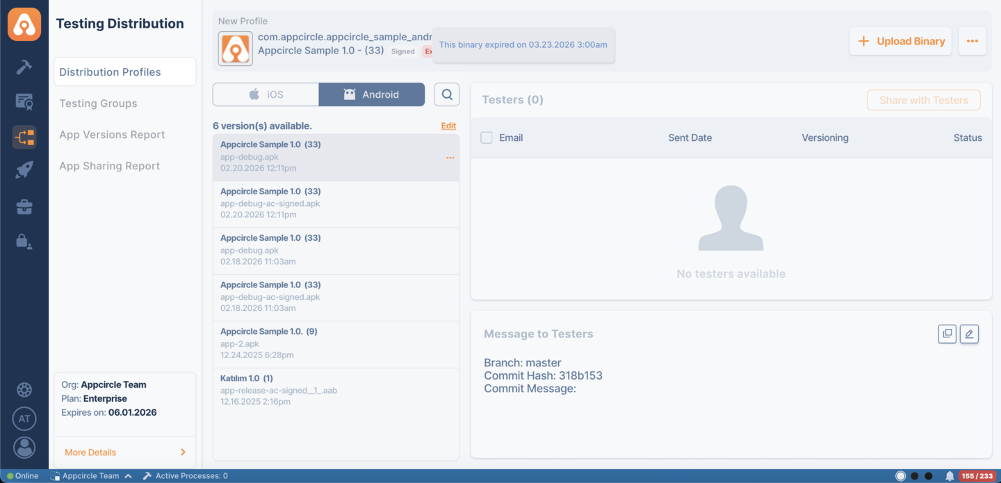The image size is (1001, 483).
Task: Edit the Message to Testers text
Action: click(969, 334)
